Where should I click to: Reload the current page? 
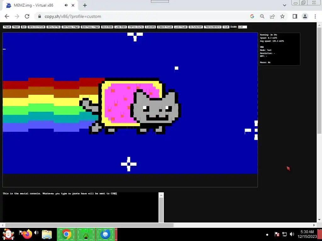coord(27,16)
